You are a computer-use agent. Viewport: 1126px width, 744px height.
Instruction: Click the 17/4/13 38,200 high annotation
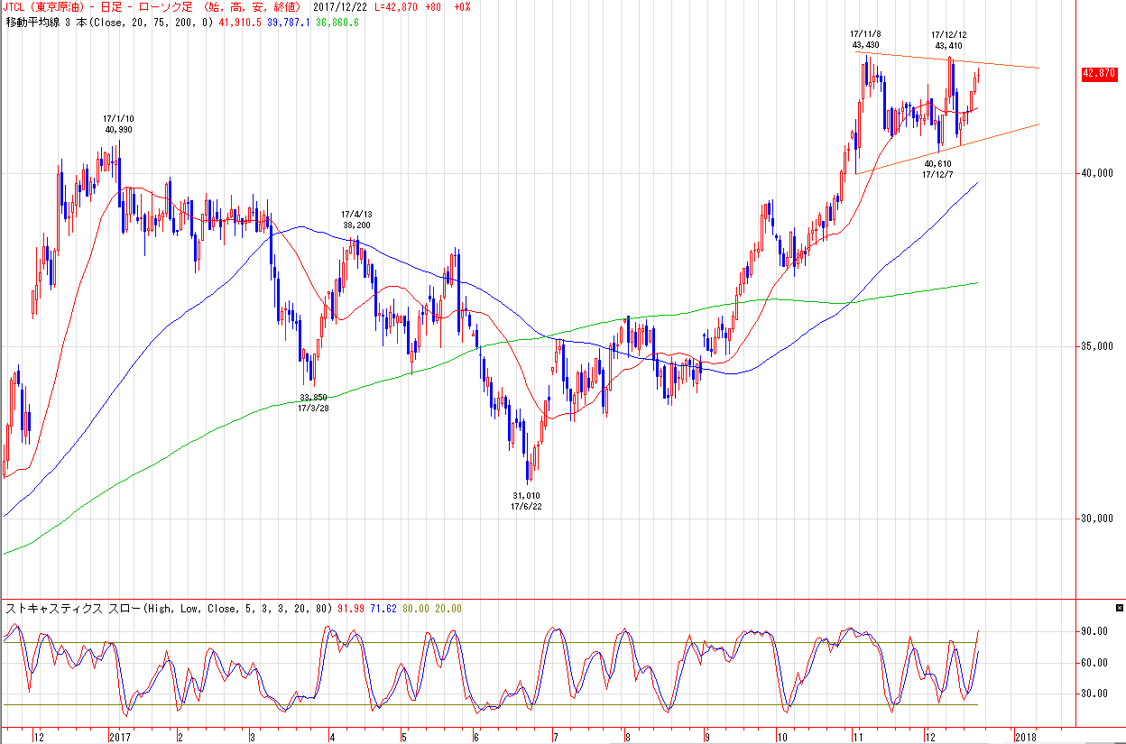[357, 219]
